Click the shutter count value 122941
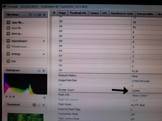The image size is (162, 121). coord(136,91)
